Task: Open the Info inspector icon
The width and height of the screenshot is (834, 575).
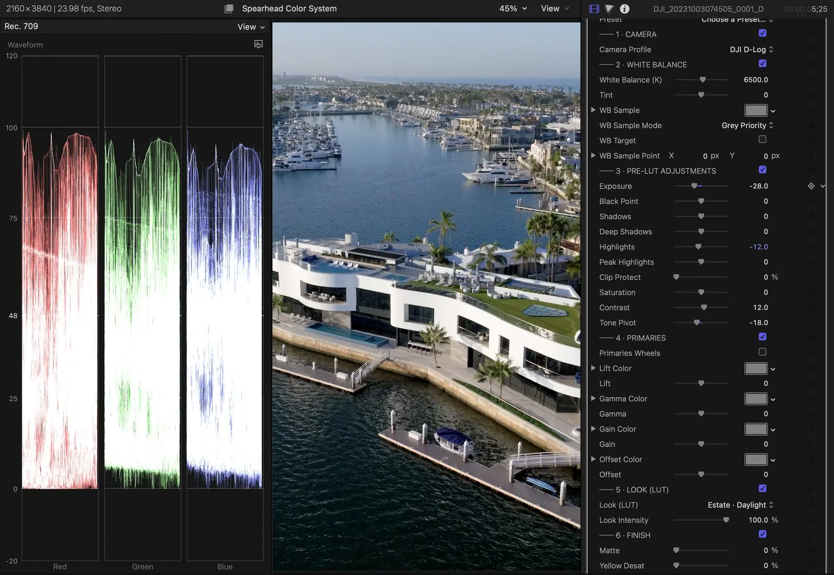Action: tap(624, 9)
